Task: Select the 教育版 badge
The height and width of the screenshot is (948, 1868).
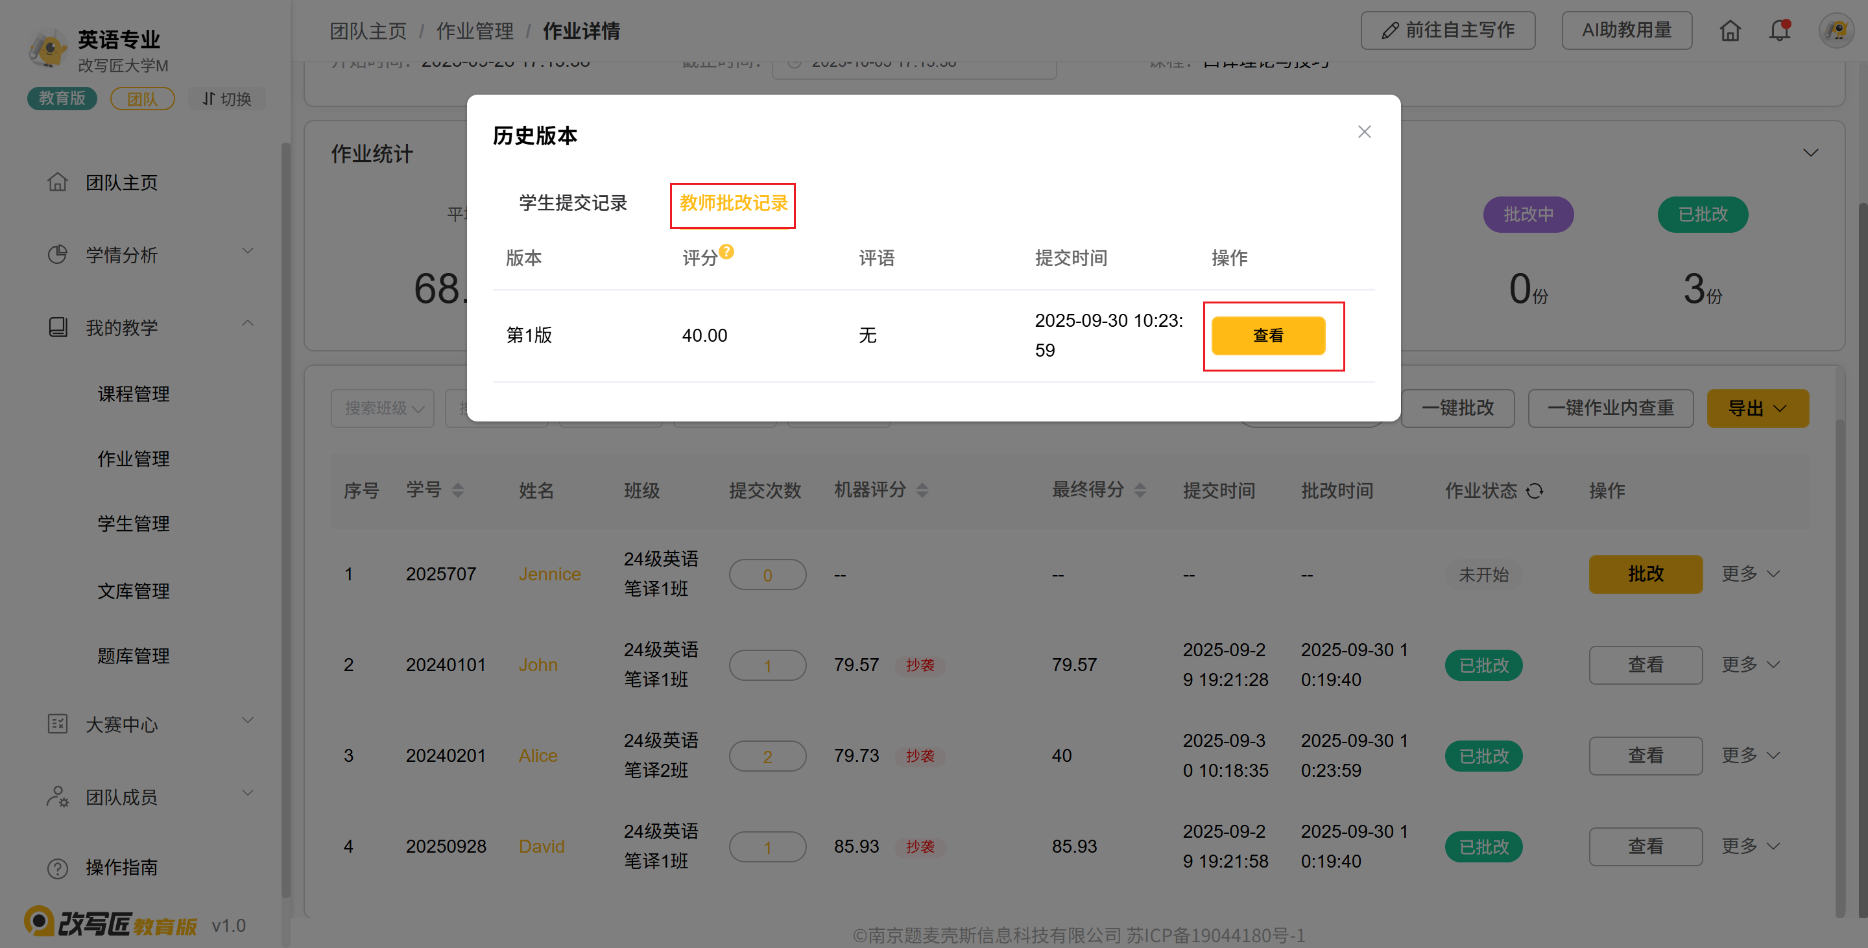Action: click(62, 99)
